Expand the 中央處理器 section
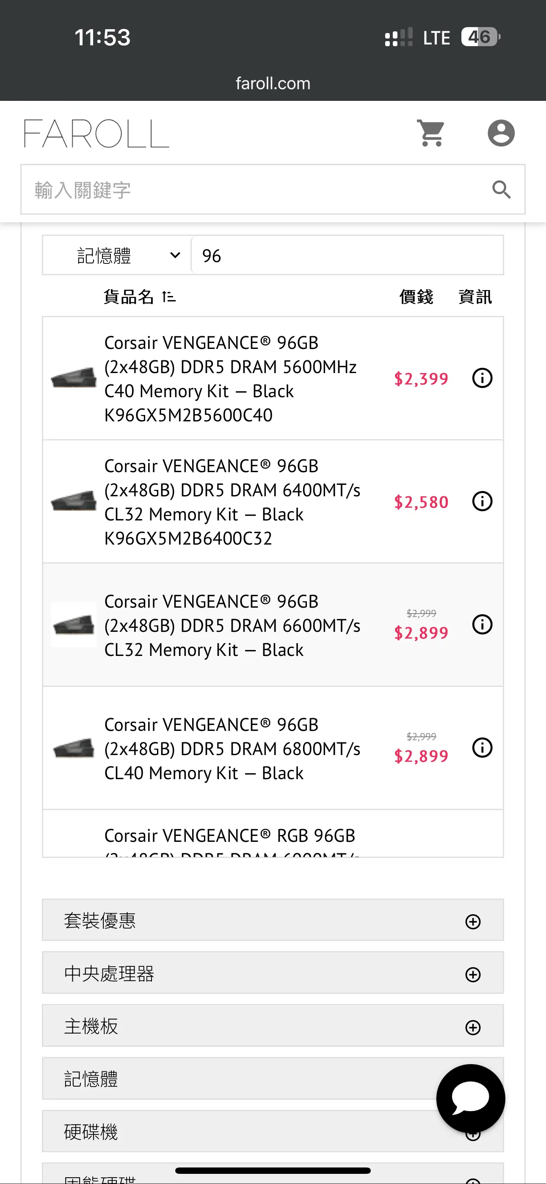 coord(273,973)
